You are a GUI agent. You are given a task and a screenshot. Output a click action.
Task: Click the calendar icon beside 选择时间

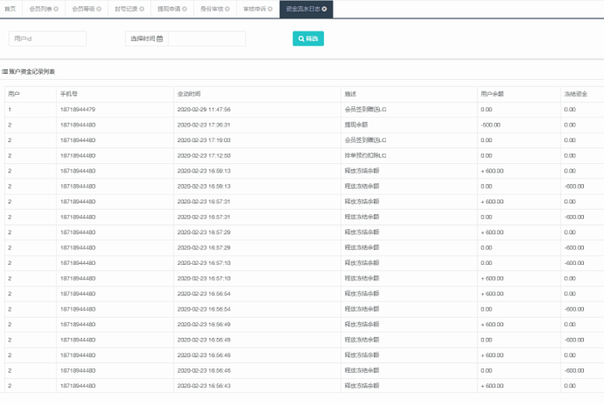click(160, 38)
